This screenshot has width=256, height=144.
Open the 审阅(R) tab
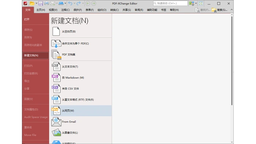click(139, 10)
